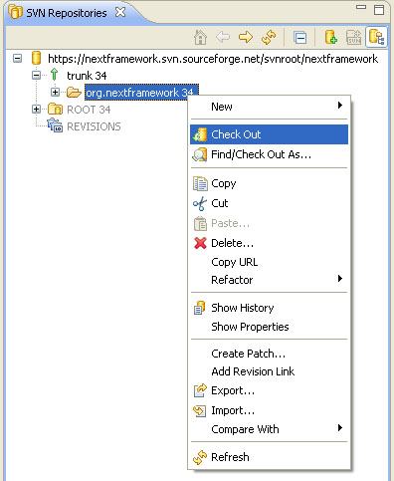Click the Back arrow toolbar icon

tap(223, 37)
